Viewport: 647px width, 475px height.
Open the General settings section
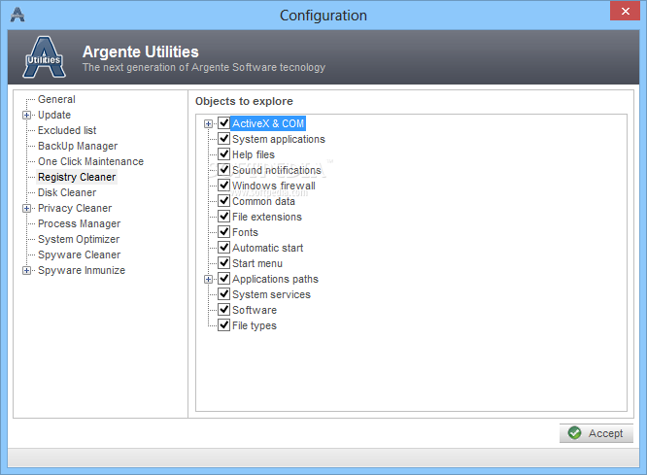(x=56, y=99)
